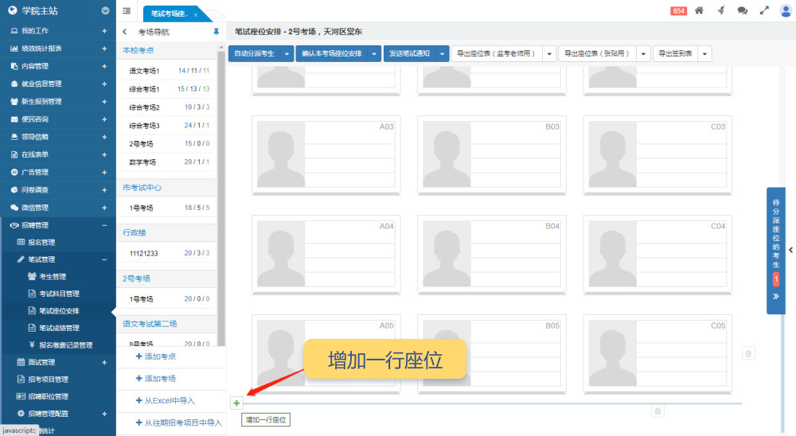
Task: Click the trash icon beside seat row 05
Action: click(x=748, y=352)
